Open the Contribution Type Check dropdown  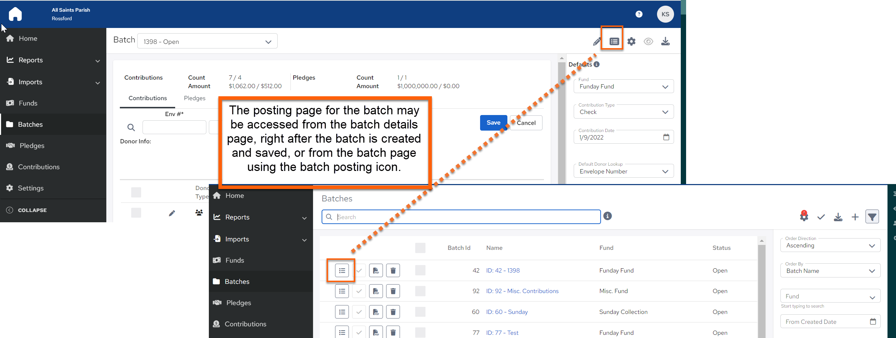[x=623, y=112]
